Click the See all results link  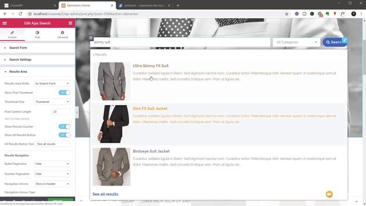(105, 194)
